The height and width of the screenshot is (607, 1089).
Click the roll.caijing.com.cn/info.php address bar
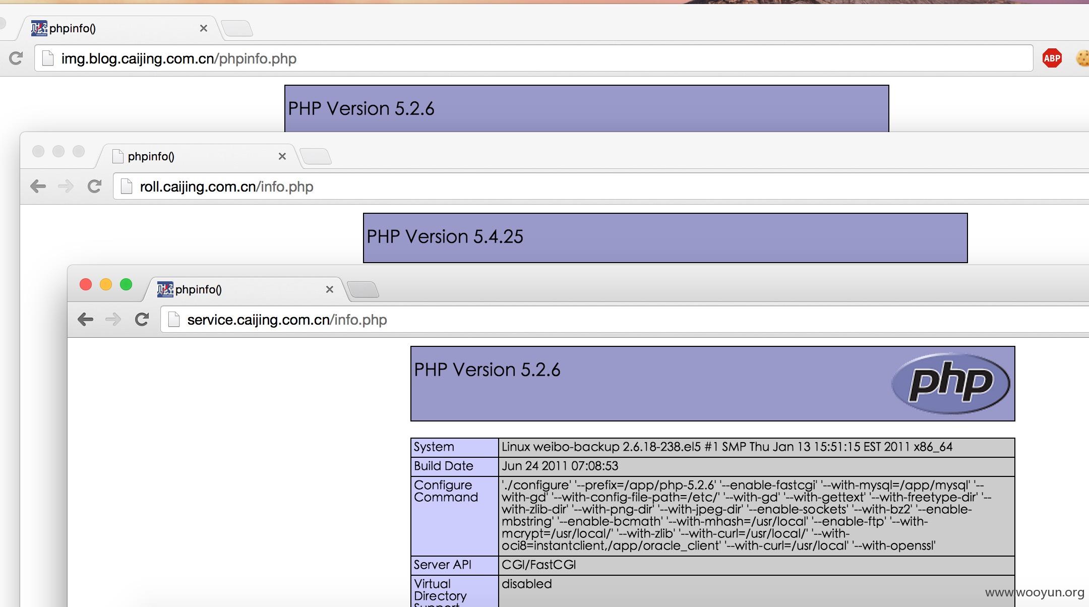pyautogui.click(x=601, y=187)
